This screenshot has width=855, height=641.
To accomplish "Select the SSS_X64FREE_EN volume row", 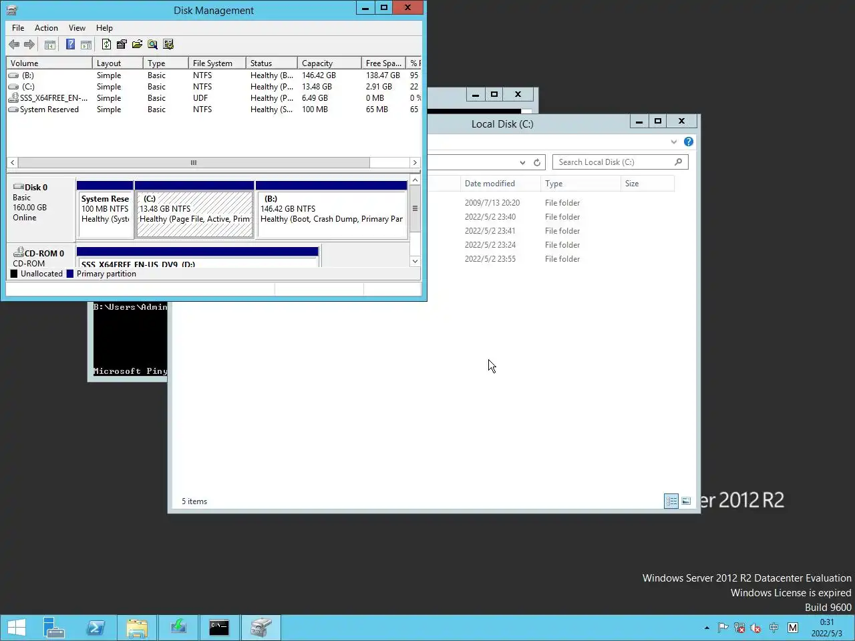I will pyautogui.click(x=214, y=98).
